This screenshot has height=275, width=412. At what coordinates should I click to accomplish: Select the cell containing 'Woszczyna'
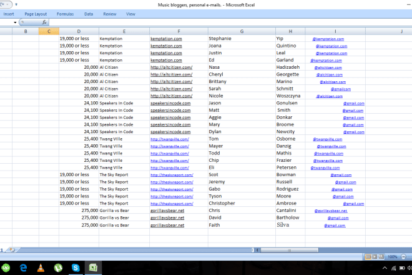pos(290,96)
